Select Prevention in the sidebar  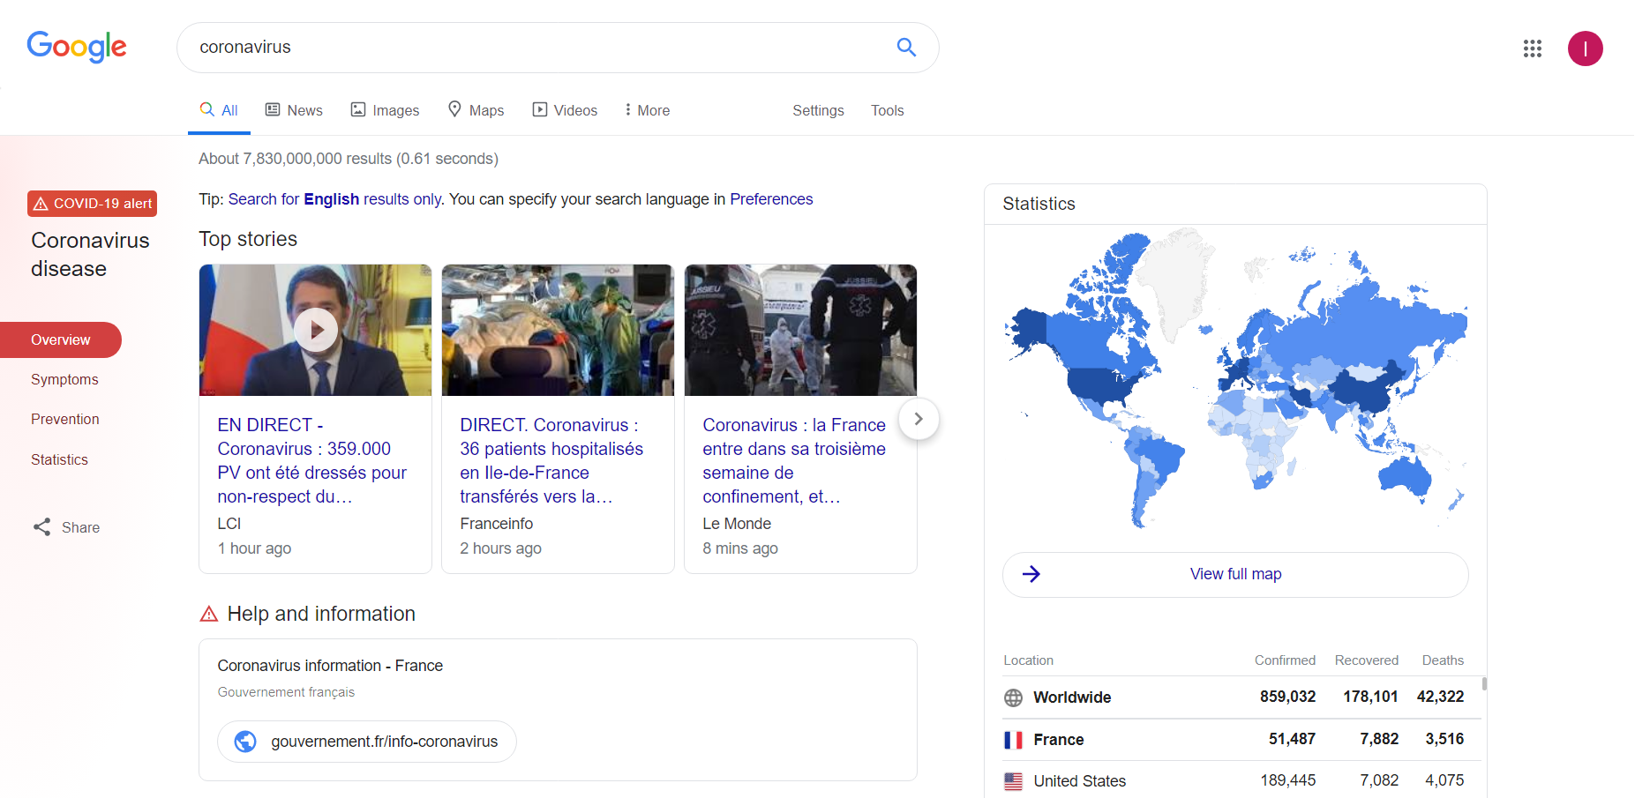coord(64,419)
